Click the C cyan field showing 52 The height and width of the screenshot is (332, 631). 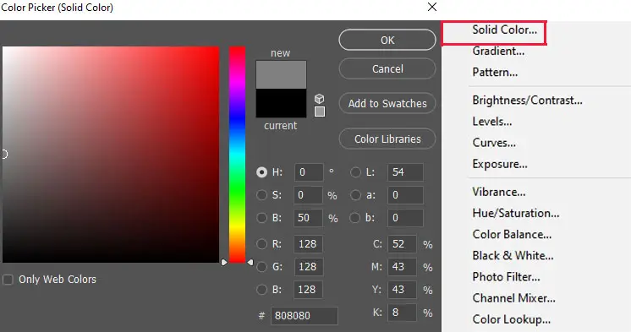tap(402, 243)
